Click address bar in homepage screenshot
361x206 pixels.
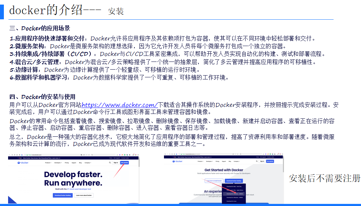(57, 155)
